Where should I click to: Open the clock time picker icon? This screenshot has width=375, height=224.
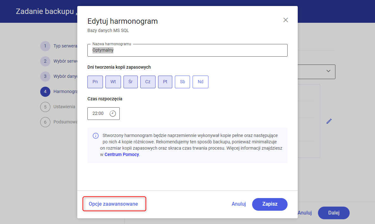113,114
